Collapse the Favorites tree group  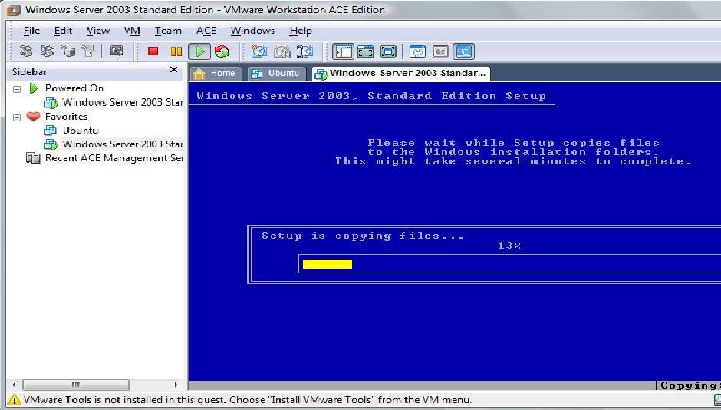tap(17, 117)
